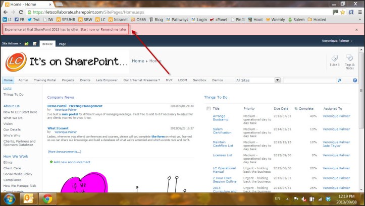Viewport: 365px width, 206px height.
Task: Open the Site Actions dropdown
Action: [x=11, y=44]
